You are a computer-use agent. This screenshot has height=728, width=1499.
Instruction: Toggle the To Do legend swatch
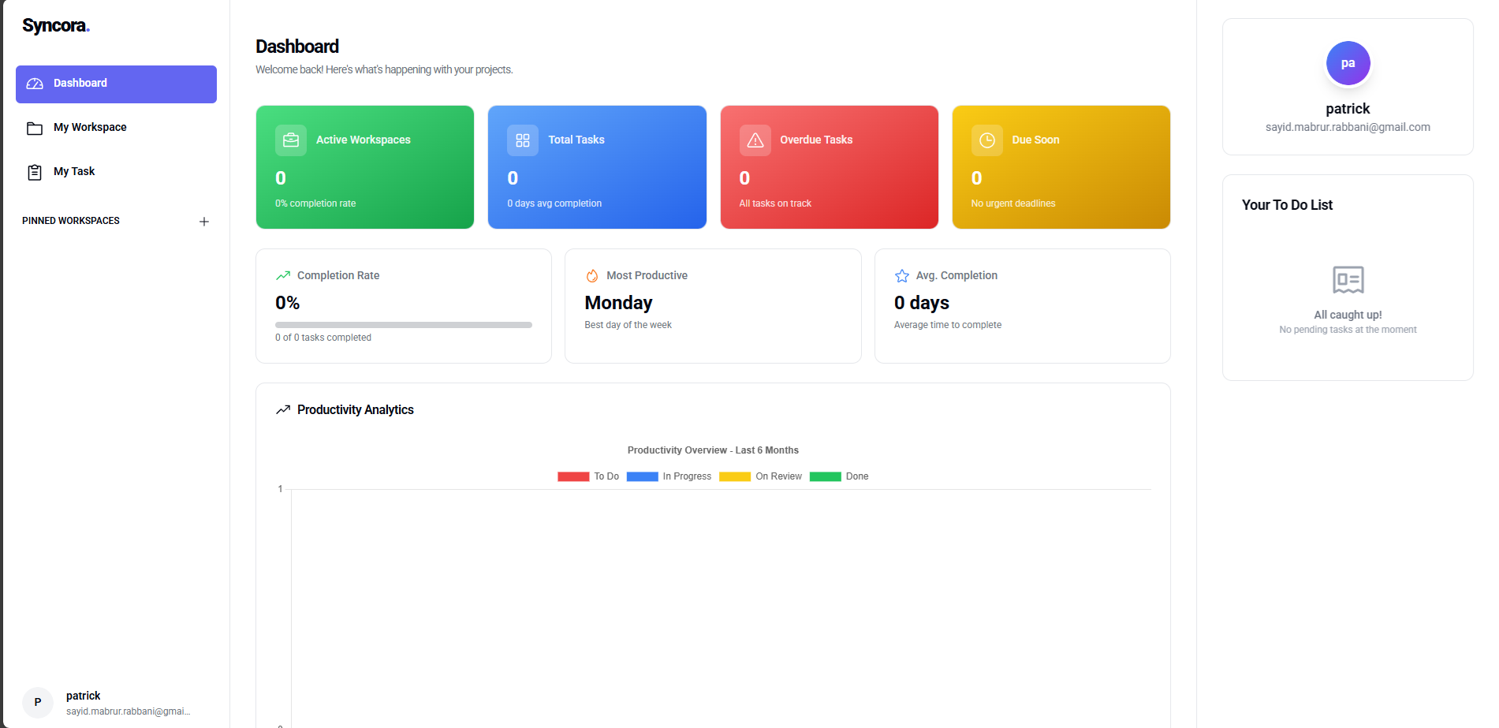coord(573,476)
